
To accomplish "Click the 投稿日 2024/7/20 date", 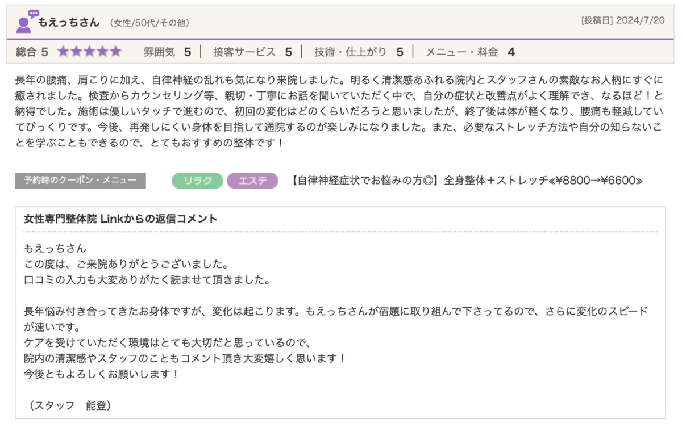I will (623, 20).
